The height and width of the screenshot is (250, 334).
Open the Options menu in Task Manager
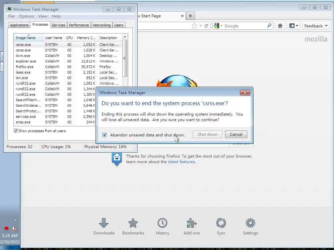[26, 16]
